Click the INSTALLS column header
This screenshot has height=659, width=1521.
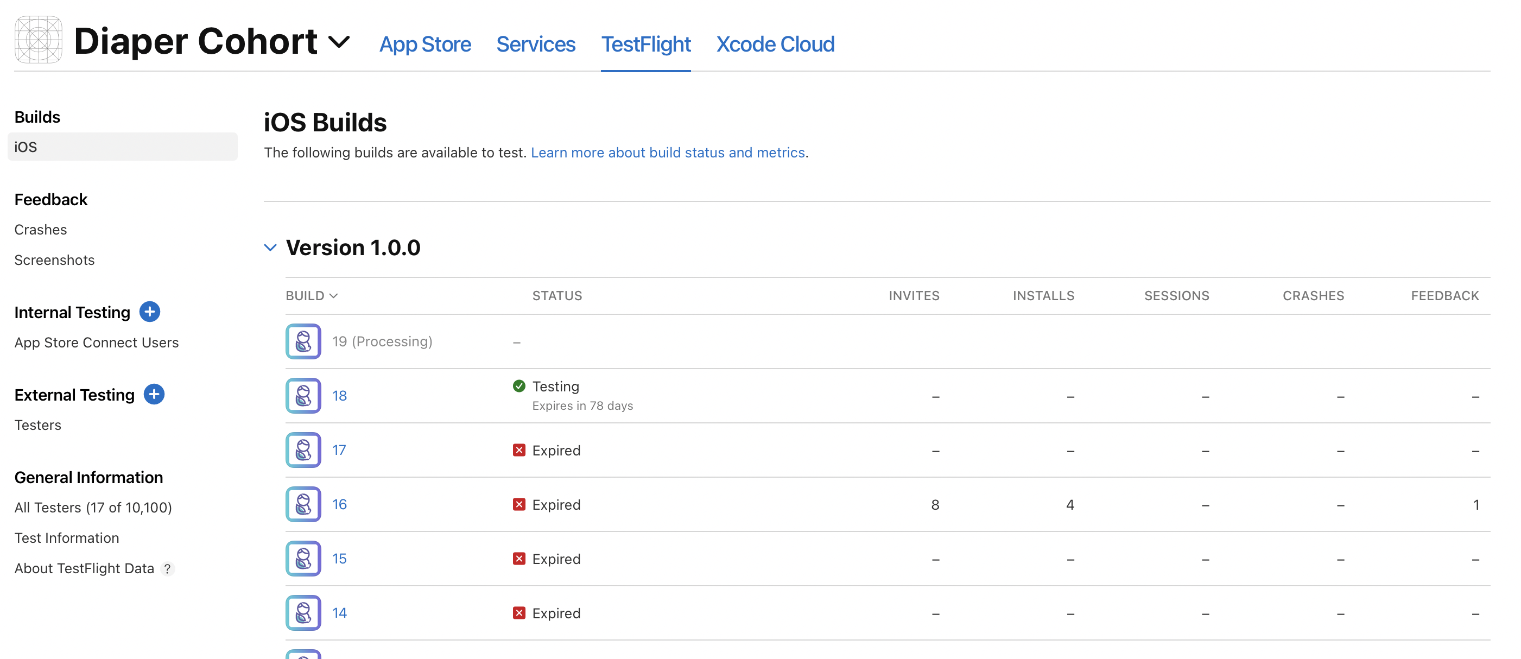coord(1043,296)
